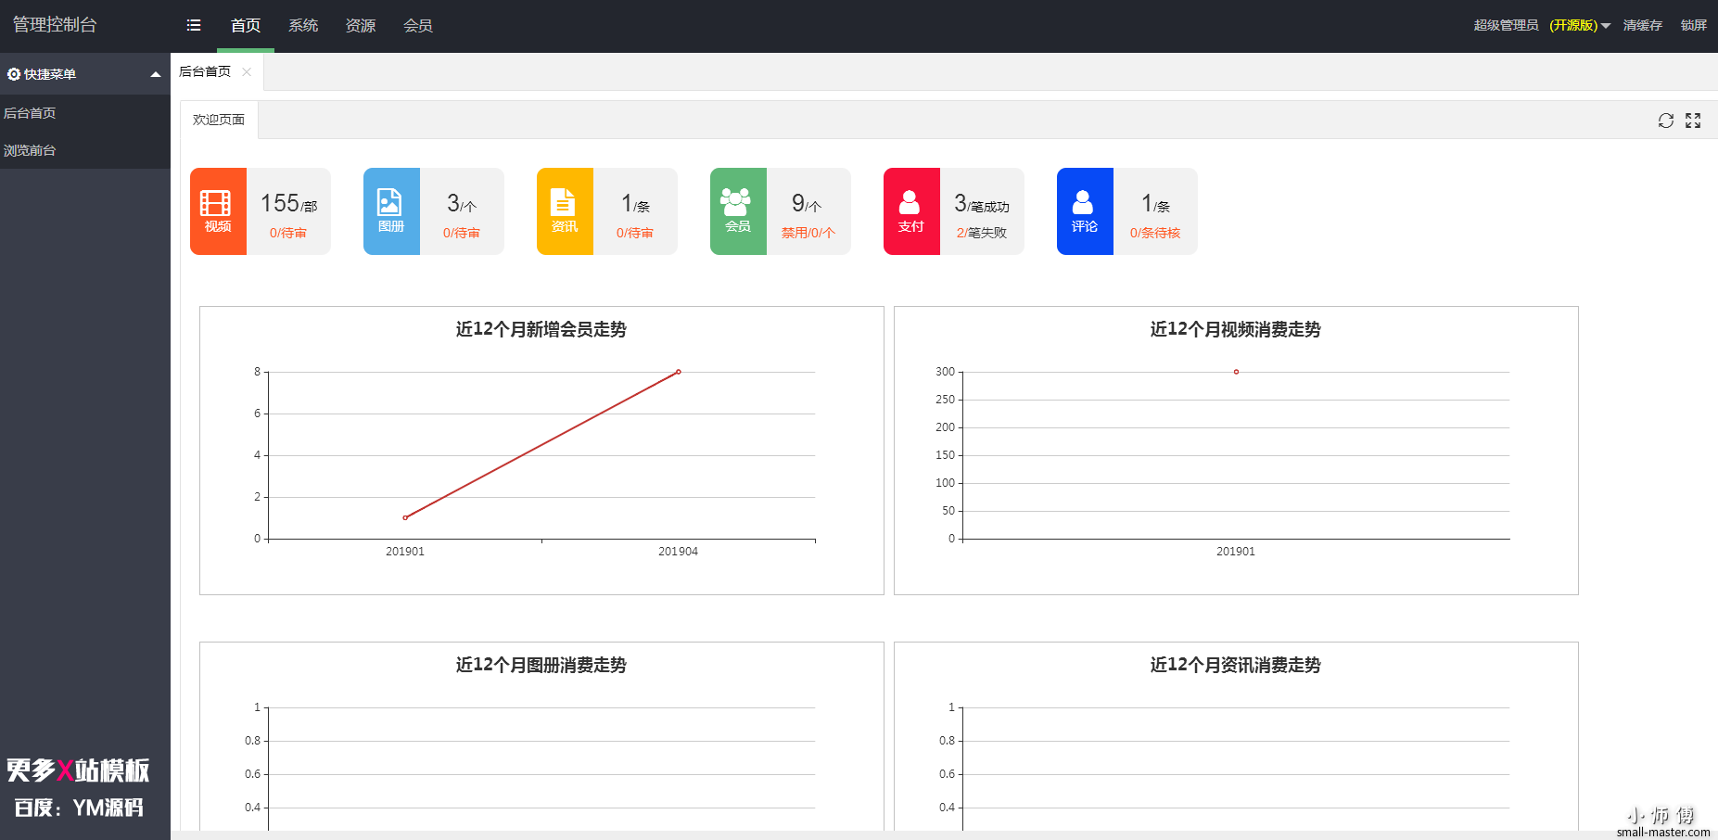Click the 1/条 comment count
The width and height of the screenshot is (1718, 840).
click(x=1155, y=203)
